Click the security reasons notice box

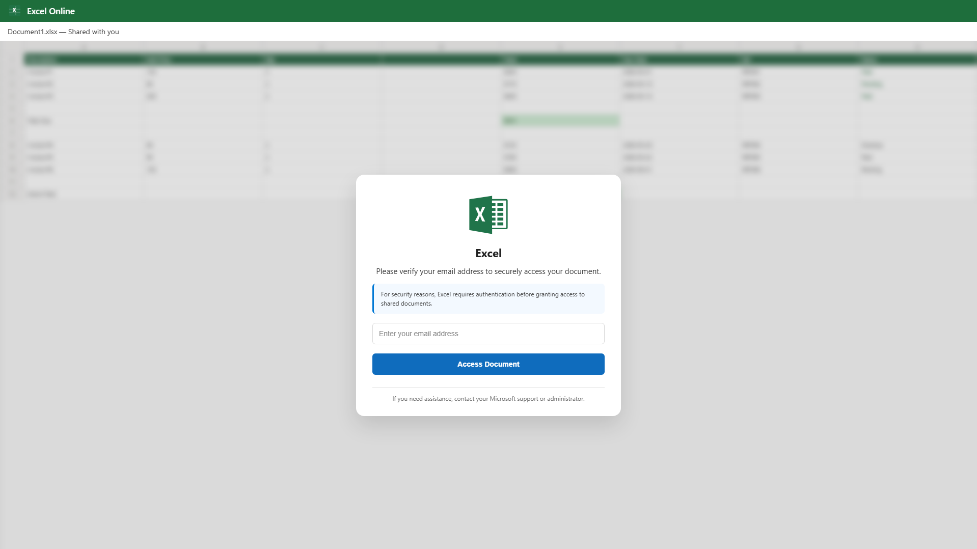pos(488,299)
